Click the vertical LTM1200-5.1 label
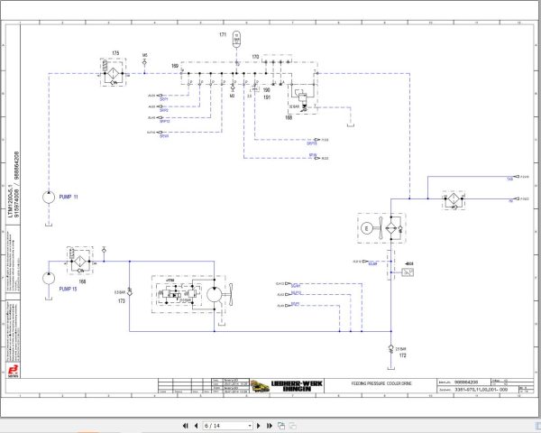Viewport: 541px width, 433px height. pyautogui.click(x=11, y=202)
